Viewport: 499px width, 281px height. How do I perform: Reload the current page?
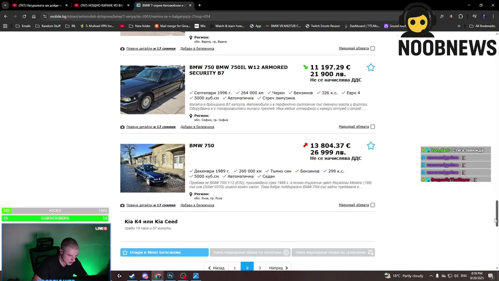(x=24, y=16)
